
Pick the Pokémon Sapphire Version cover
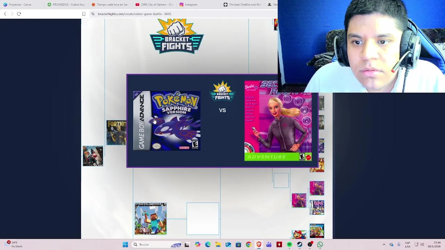[x=167, y=121]
